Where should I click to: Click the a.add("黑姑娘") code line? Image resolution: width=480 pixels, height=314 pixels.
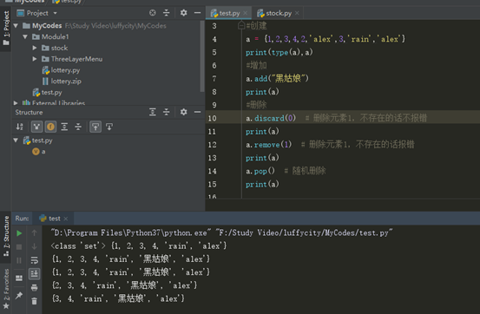278,79
